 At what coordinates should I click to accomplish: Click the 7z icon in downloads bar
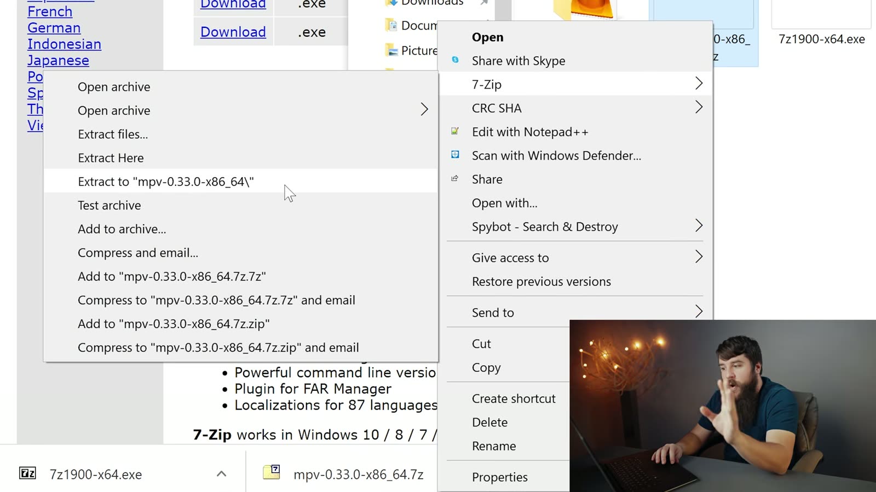tap(28, 473)
